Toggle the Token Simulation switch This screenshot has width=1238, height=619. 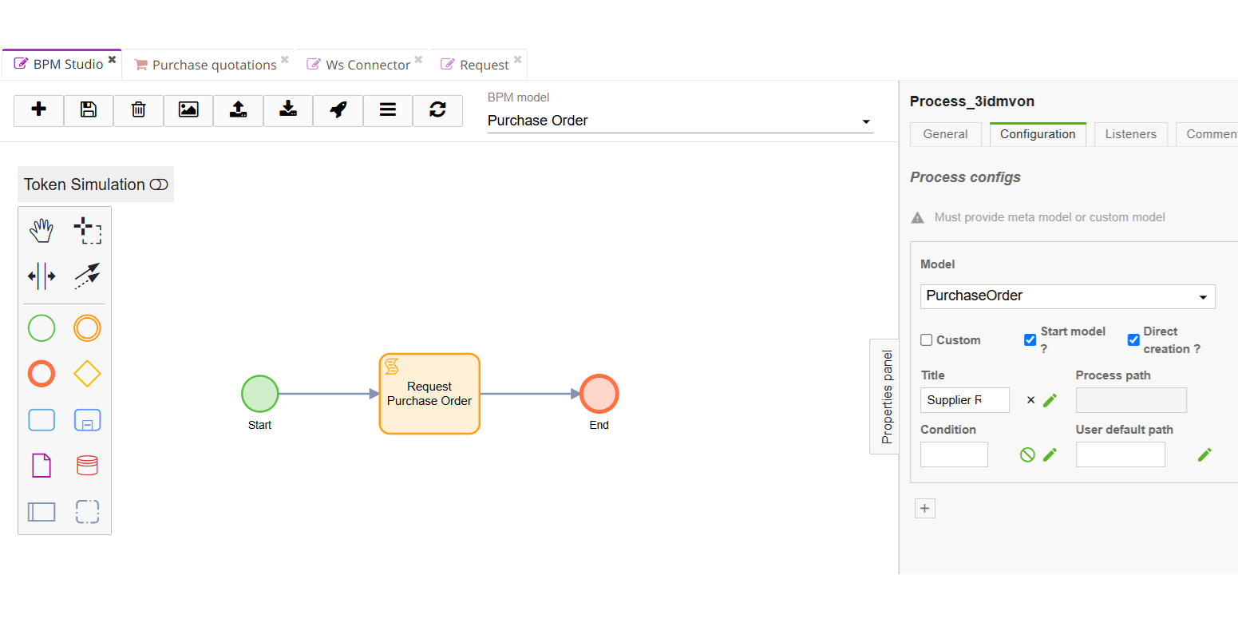(159, 185)
